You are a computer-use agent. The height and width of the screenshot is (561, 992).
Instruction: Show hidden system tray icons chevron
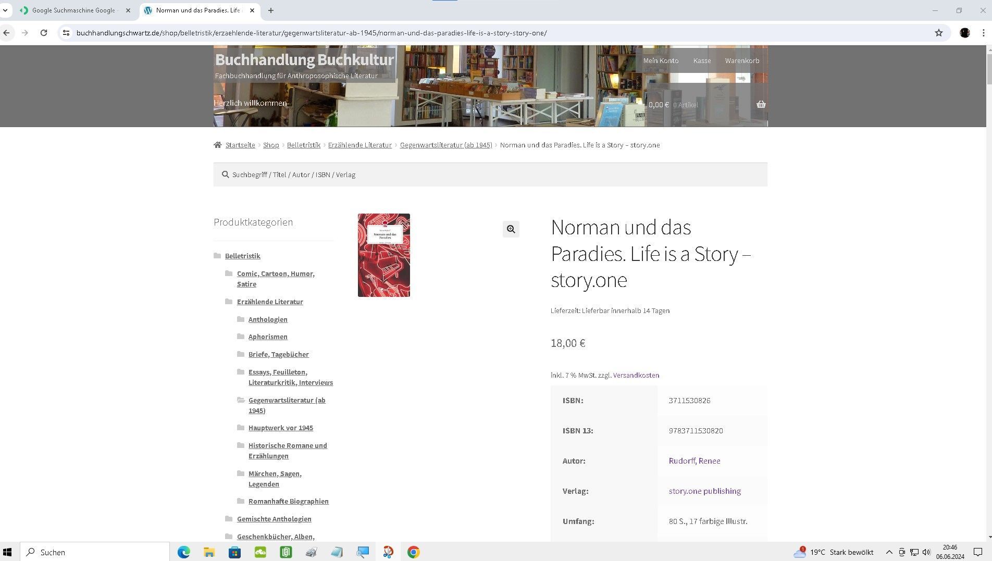889,552
